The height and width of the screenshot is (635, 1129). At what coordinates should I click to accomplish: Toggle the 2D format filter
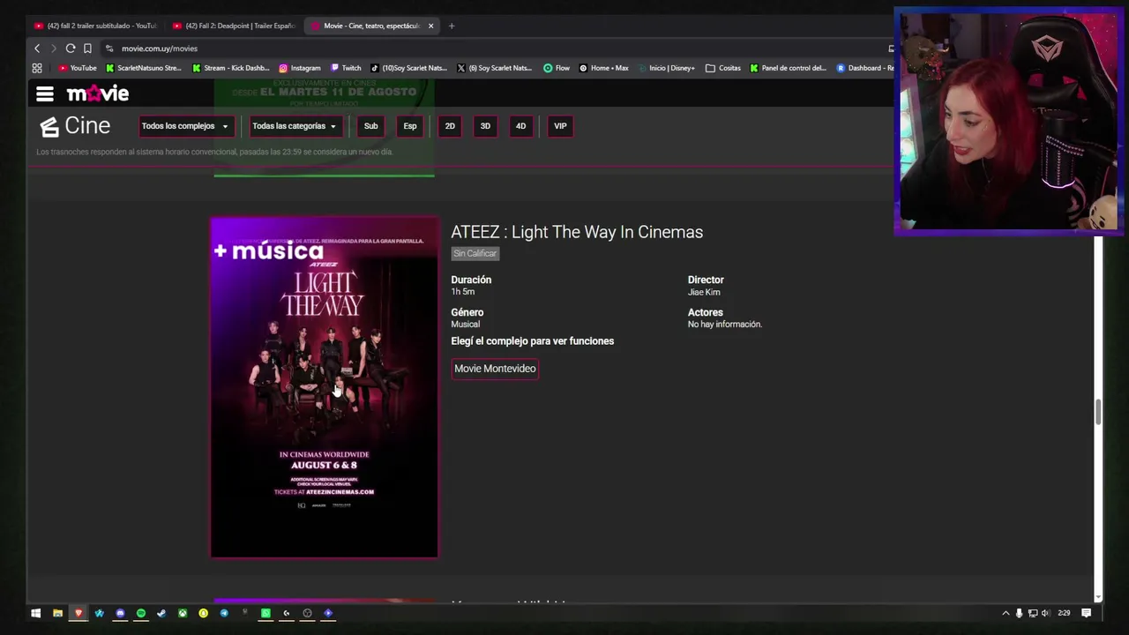(x=450, y=126)
